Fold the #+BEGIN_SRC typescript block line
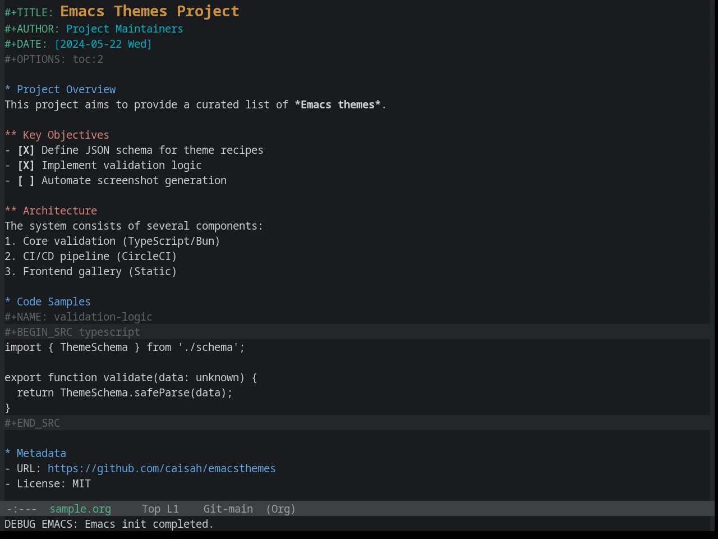The width and height of the screenshot is (718, 539). click(x=72, y=332)
